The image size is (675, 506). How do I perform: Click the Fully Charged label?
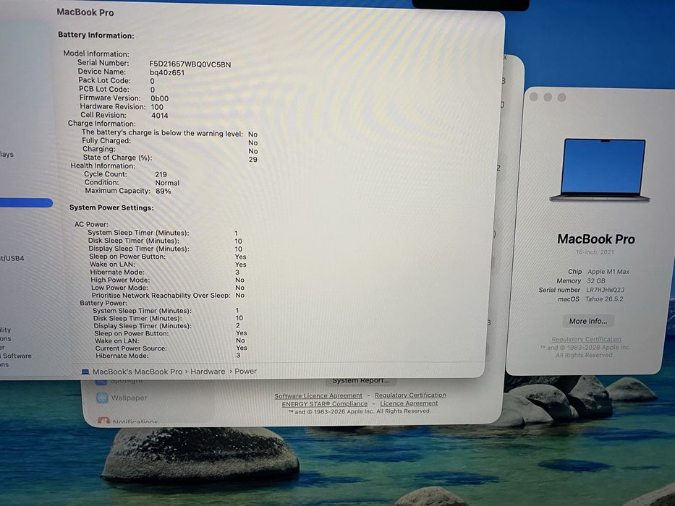[x=106, y=141]
